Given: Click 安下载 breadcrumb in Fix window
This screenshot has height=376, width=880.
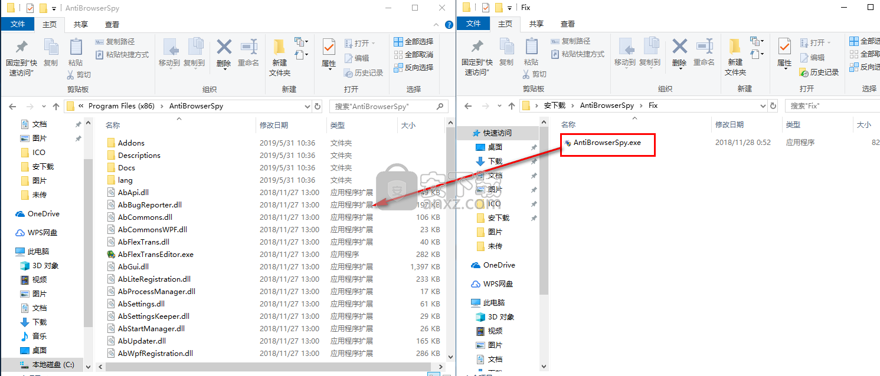Looking at the screenshot, I should click(555, 105).
